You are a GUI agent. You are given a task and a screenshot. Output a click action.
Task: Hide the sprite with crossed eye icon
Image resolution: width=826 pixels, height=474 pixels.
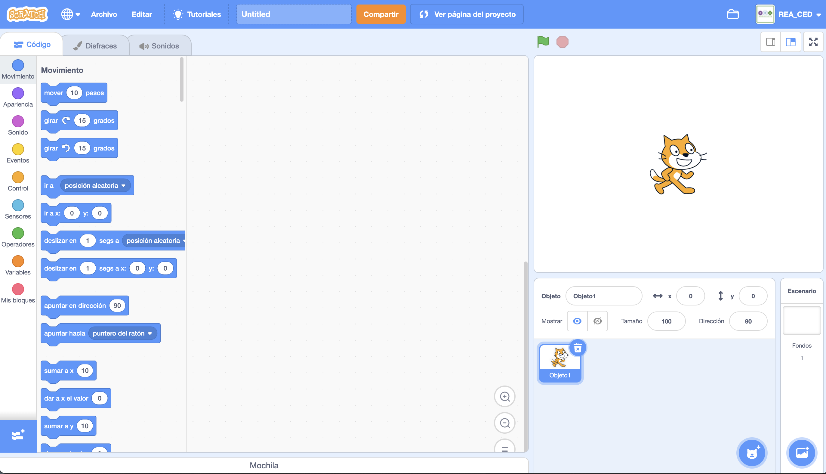click(x=597, y=321)
